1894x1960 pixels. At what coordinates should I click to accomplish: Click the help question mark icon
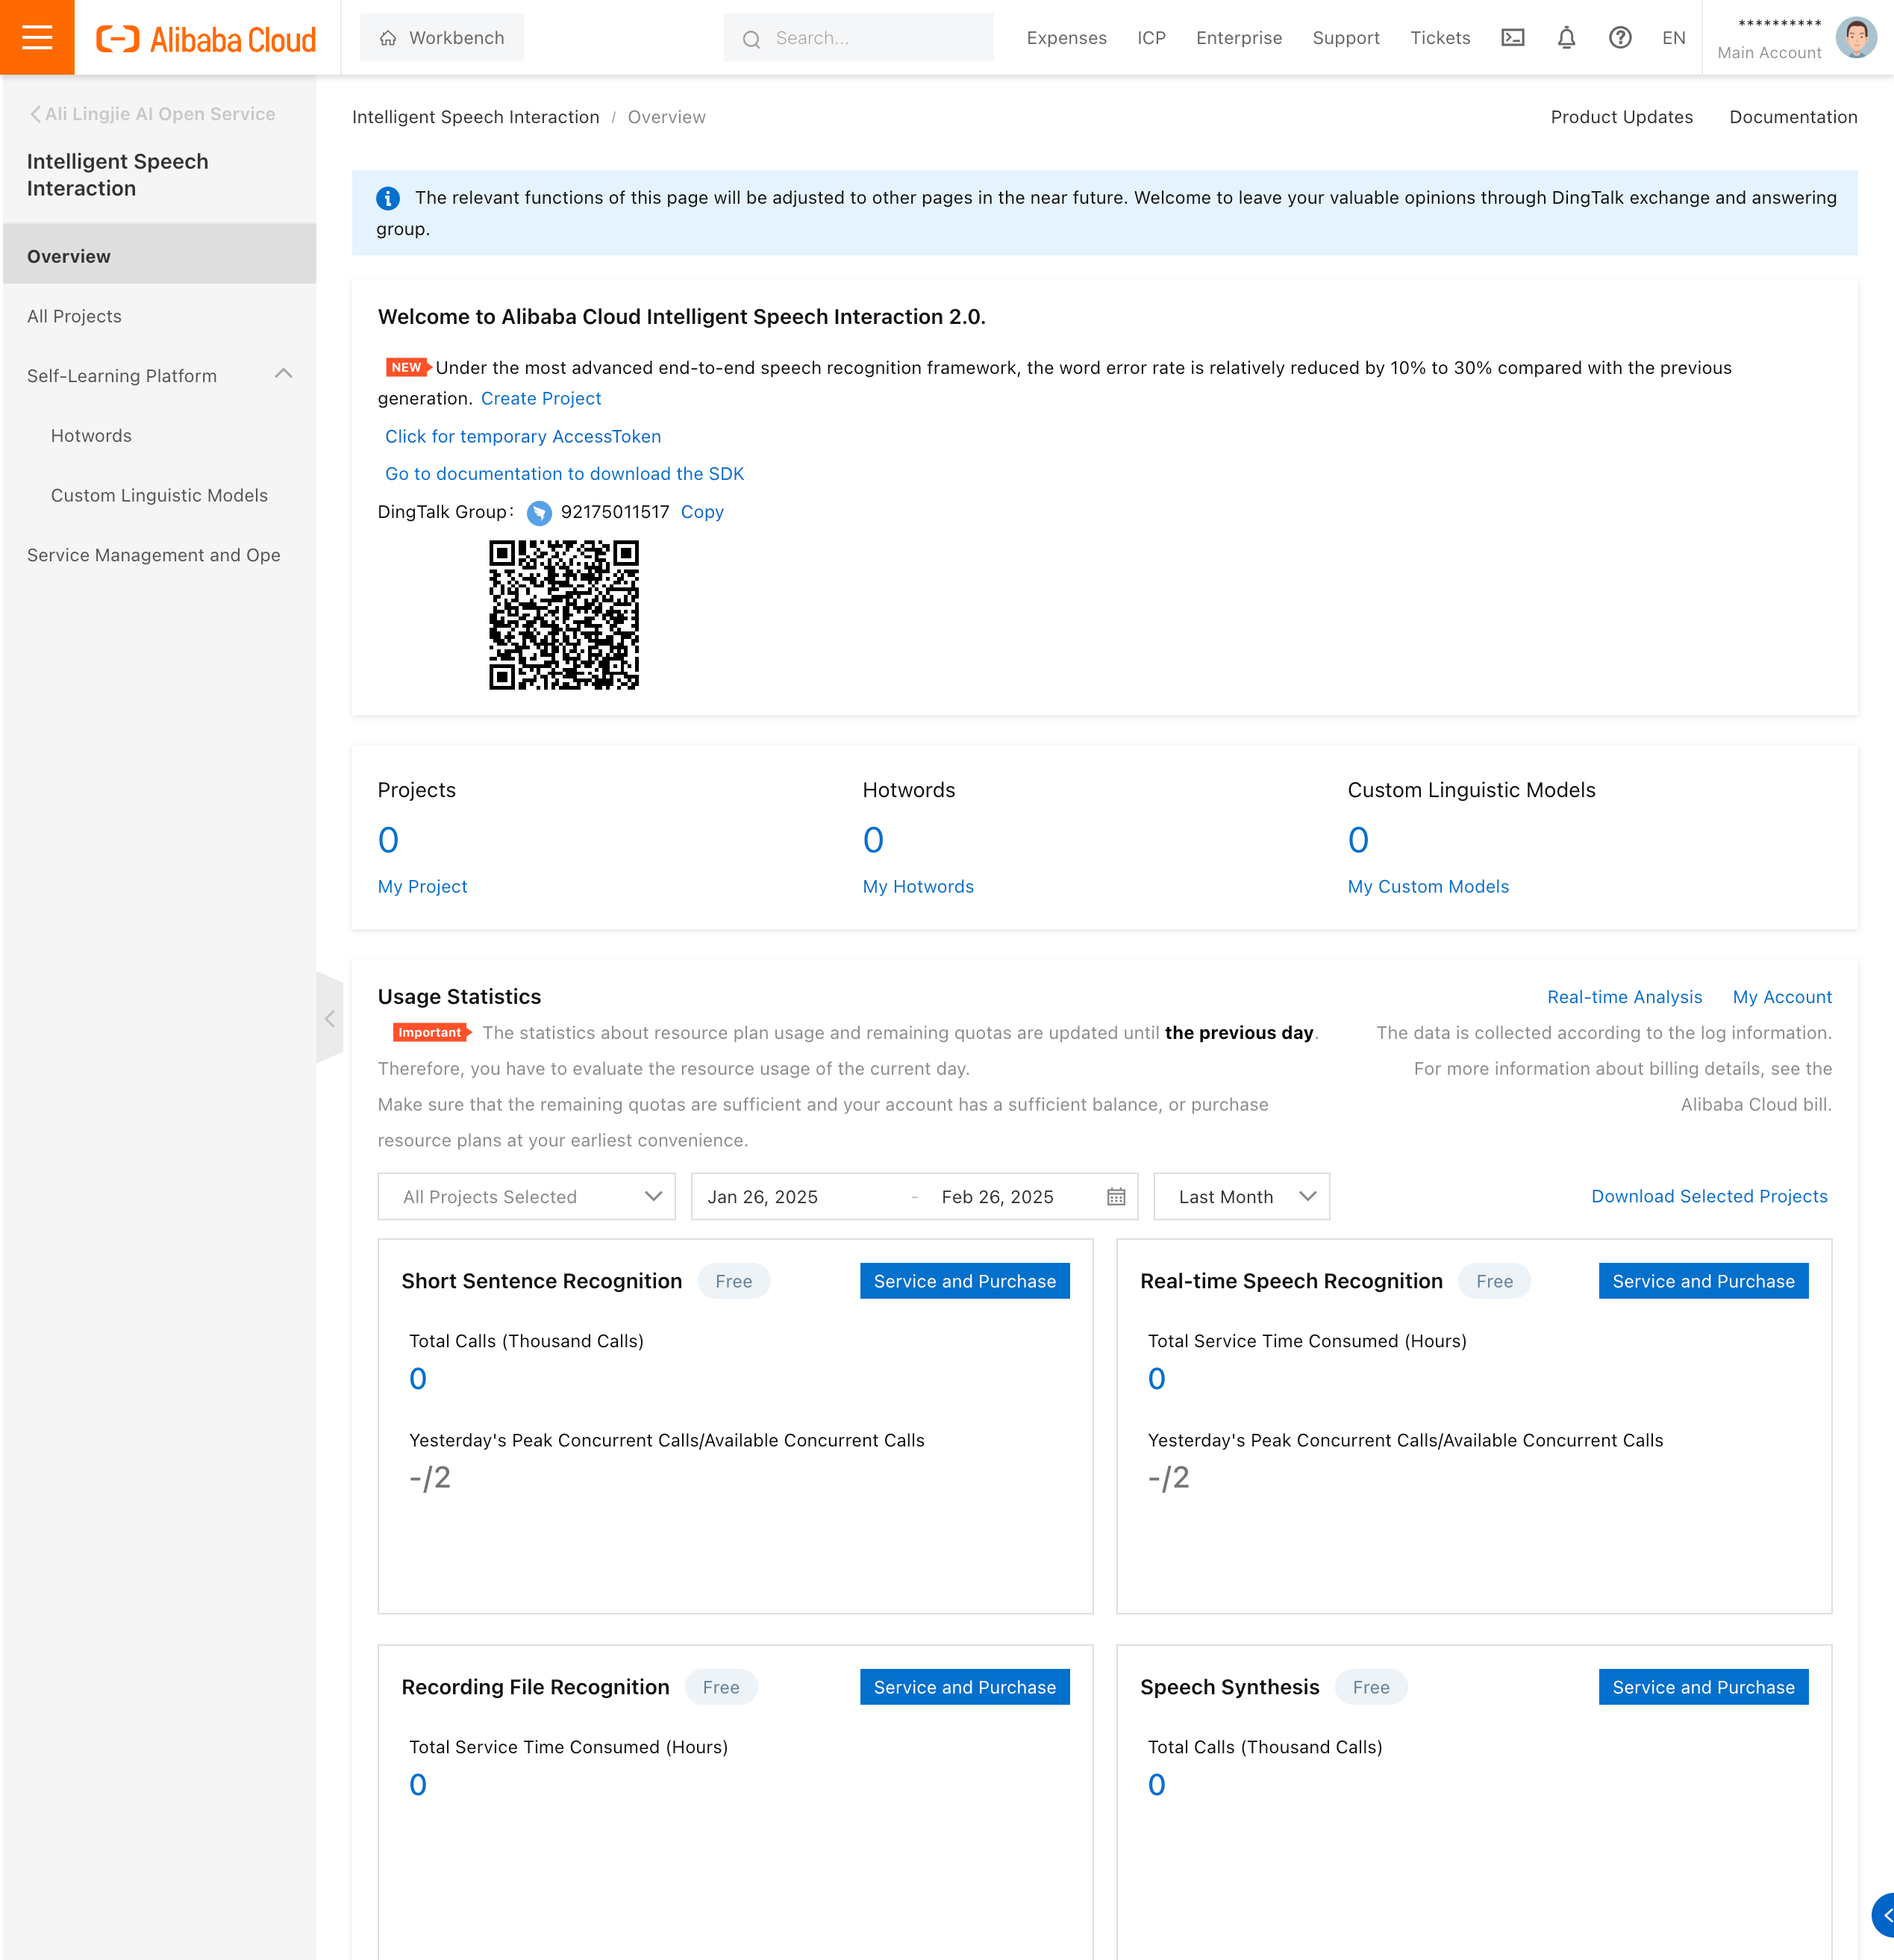[1619, 38]
